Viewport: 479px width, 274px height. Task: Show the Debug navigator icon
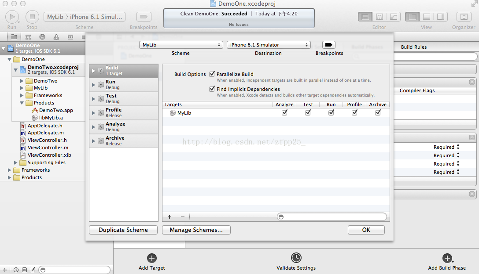(70, 37)
